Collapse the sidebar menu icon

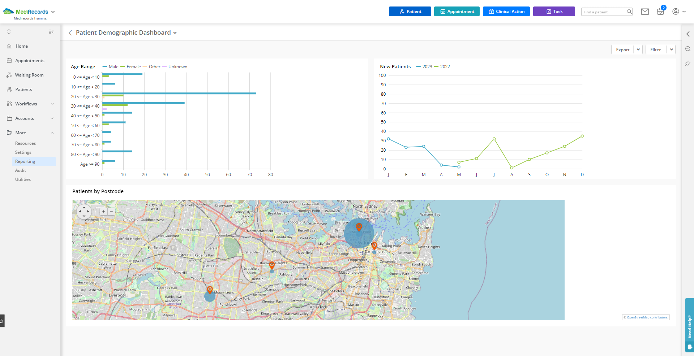[x=51, y=32]
